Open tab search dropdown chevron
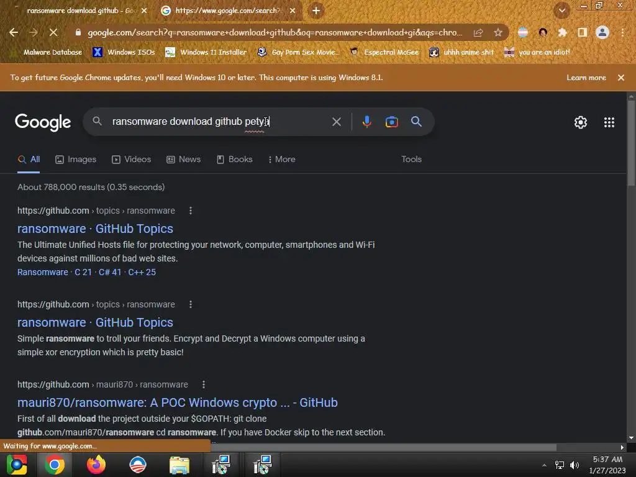Viewport: 636px width, 477px height. [x=562, y=11]
